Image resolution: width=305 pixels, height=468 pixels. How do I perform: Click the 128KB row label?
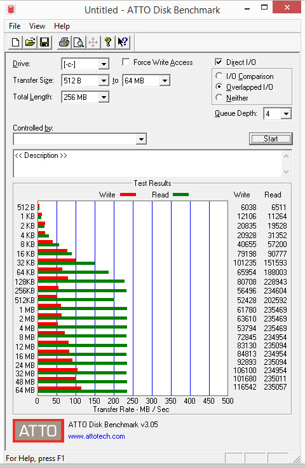click(x=25, y=281)
